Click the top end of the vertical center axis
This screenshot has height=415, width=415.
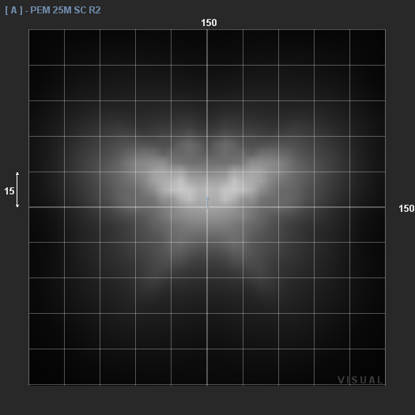tap(207, 31)
